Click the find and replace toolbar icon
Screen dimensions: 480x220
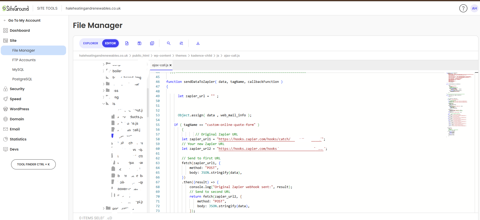click(181, 43)
